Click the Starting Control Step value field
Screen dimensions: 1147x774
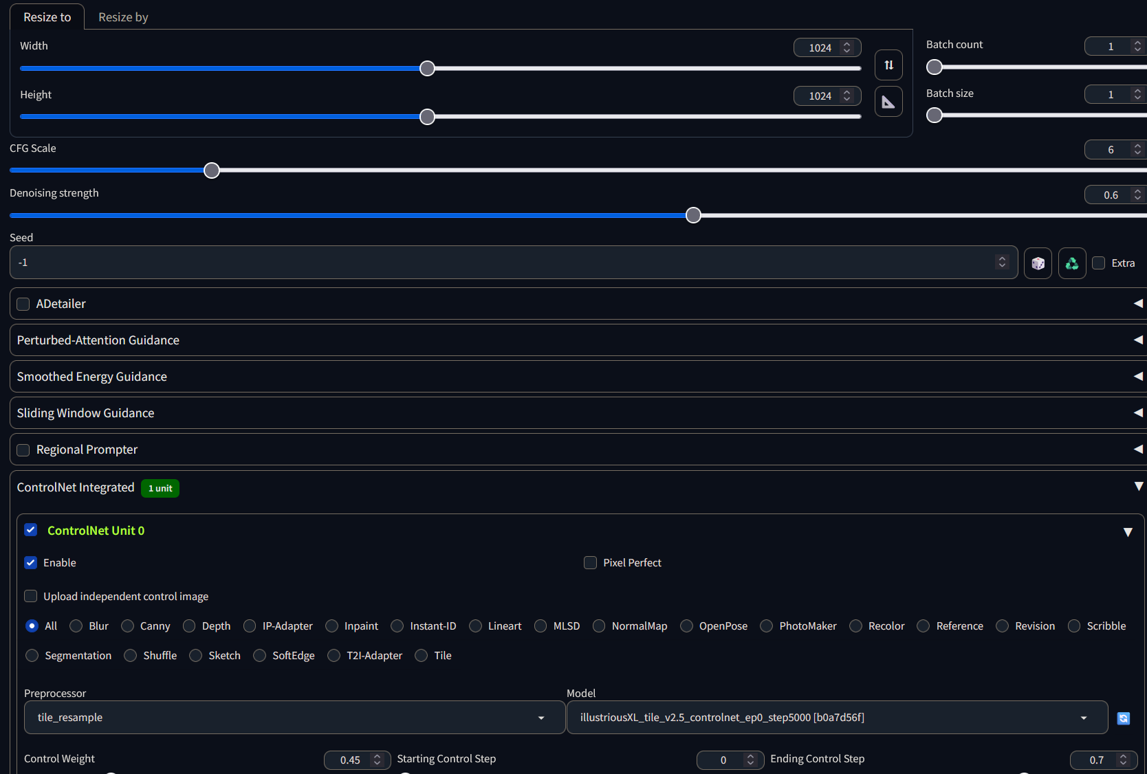click(730, 760)
